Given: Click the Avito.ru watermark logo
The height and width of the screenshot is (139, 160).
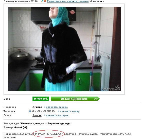Looking at the screenshot, I should 111,88.
